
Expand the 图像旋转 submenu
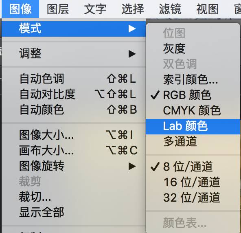[x=74, y=166]
